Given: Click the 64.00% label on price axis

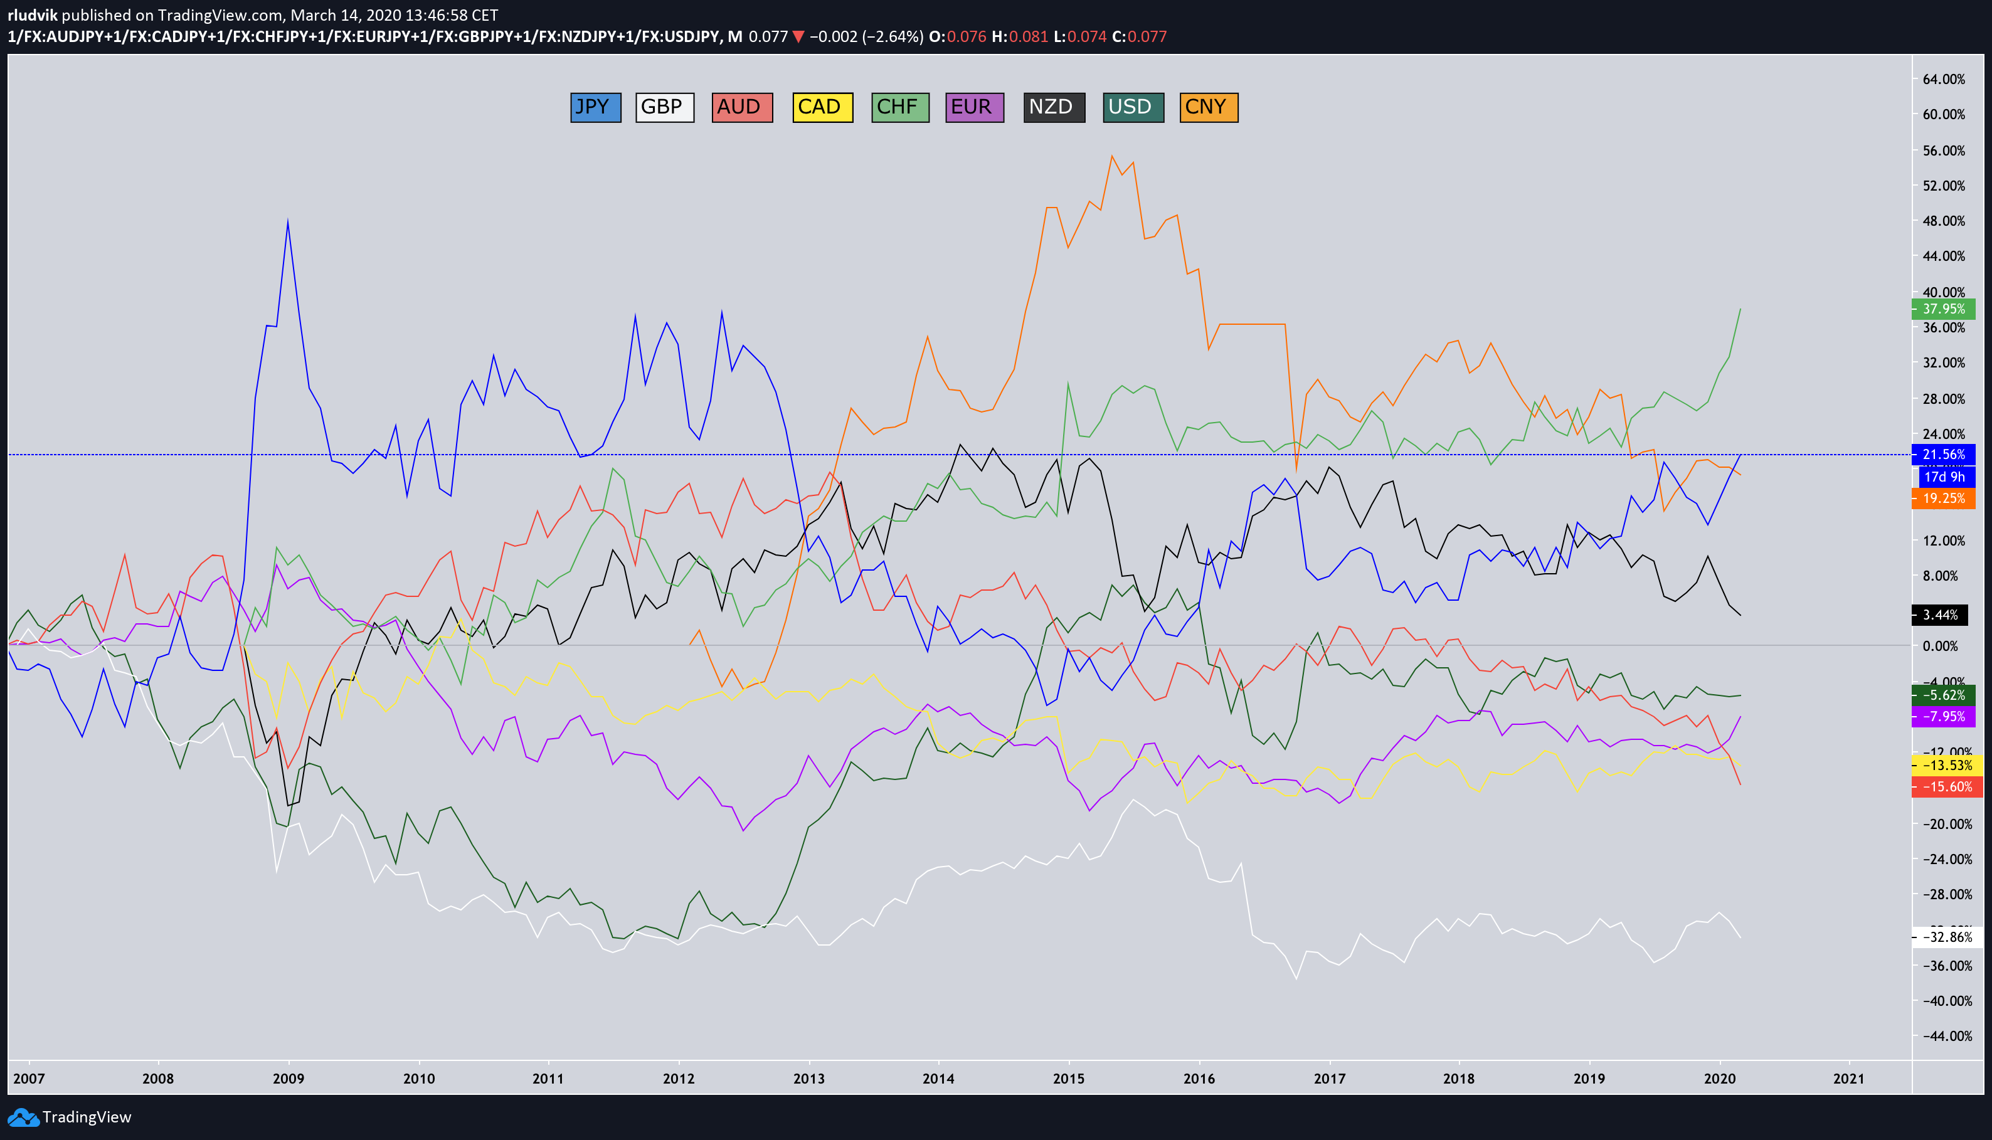Looking at the screenshot, I should [x=1944, y=80].
